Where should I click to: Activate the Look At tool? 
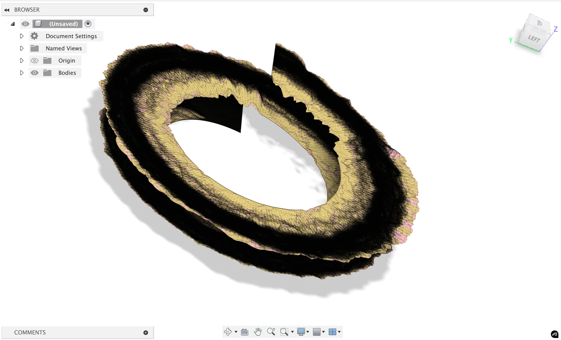click(x=245, y=332)
